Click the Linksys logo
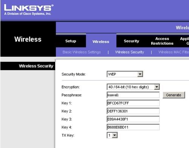This screenshot has height=148, width=189. click(29, 10)
